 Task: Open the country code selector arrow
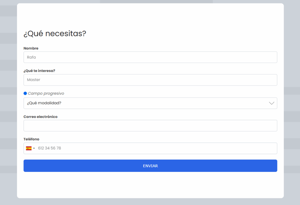coord(34,148)
